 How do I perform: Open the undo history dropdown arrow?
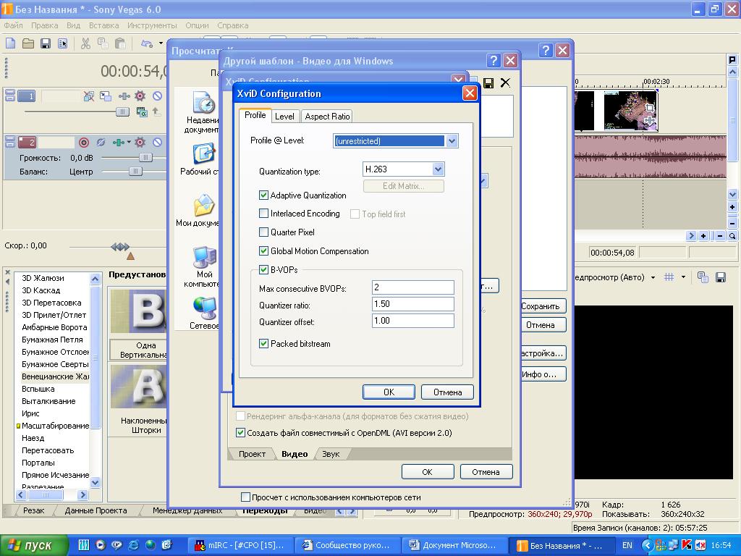click(x=161, y=43)
